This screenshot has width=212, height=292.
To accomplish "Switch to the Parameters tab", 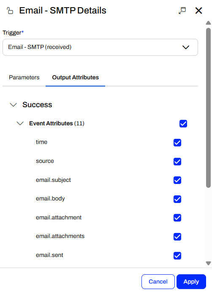I will (24, 77).
